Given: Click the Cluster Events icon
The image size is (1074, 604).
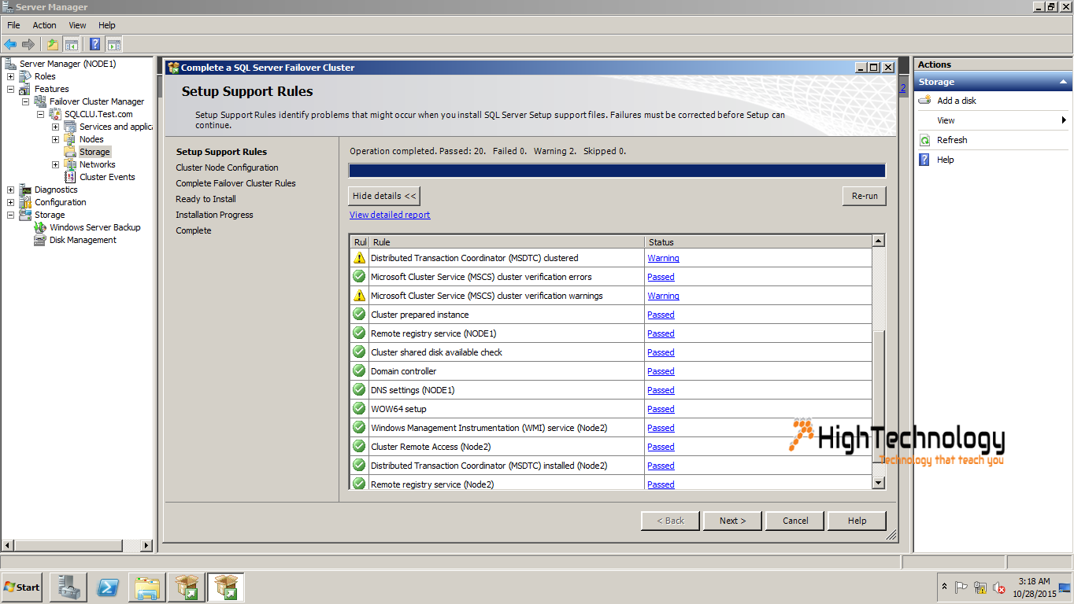Looking at the screenshot, I should (x=70, y=177).
